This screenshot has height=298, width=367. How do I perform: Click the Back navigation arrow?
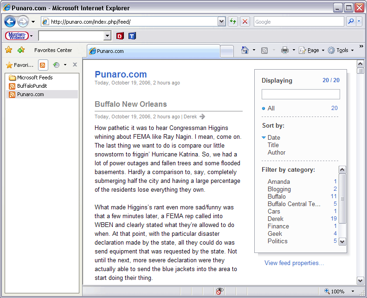pos(10,22)
